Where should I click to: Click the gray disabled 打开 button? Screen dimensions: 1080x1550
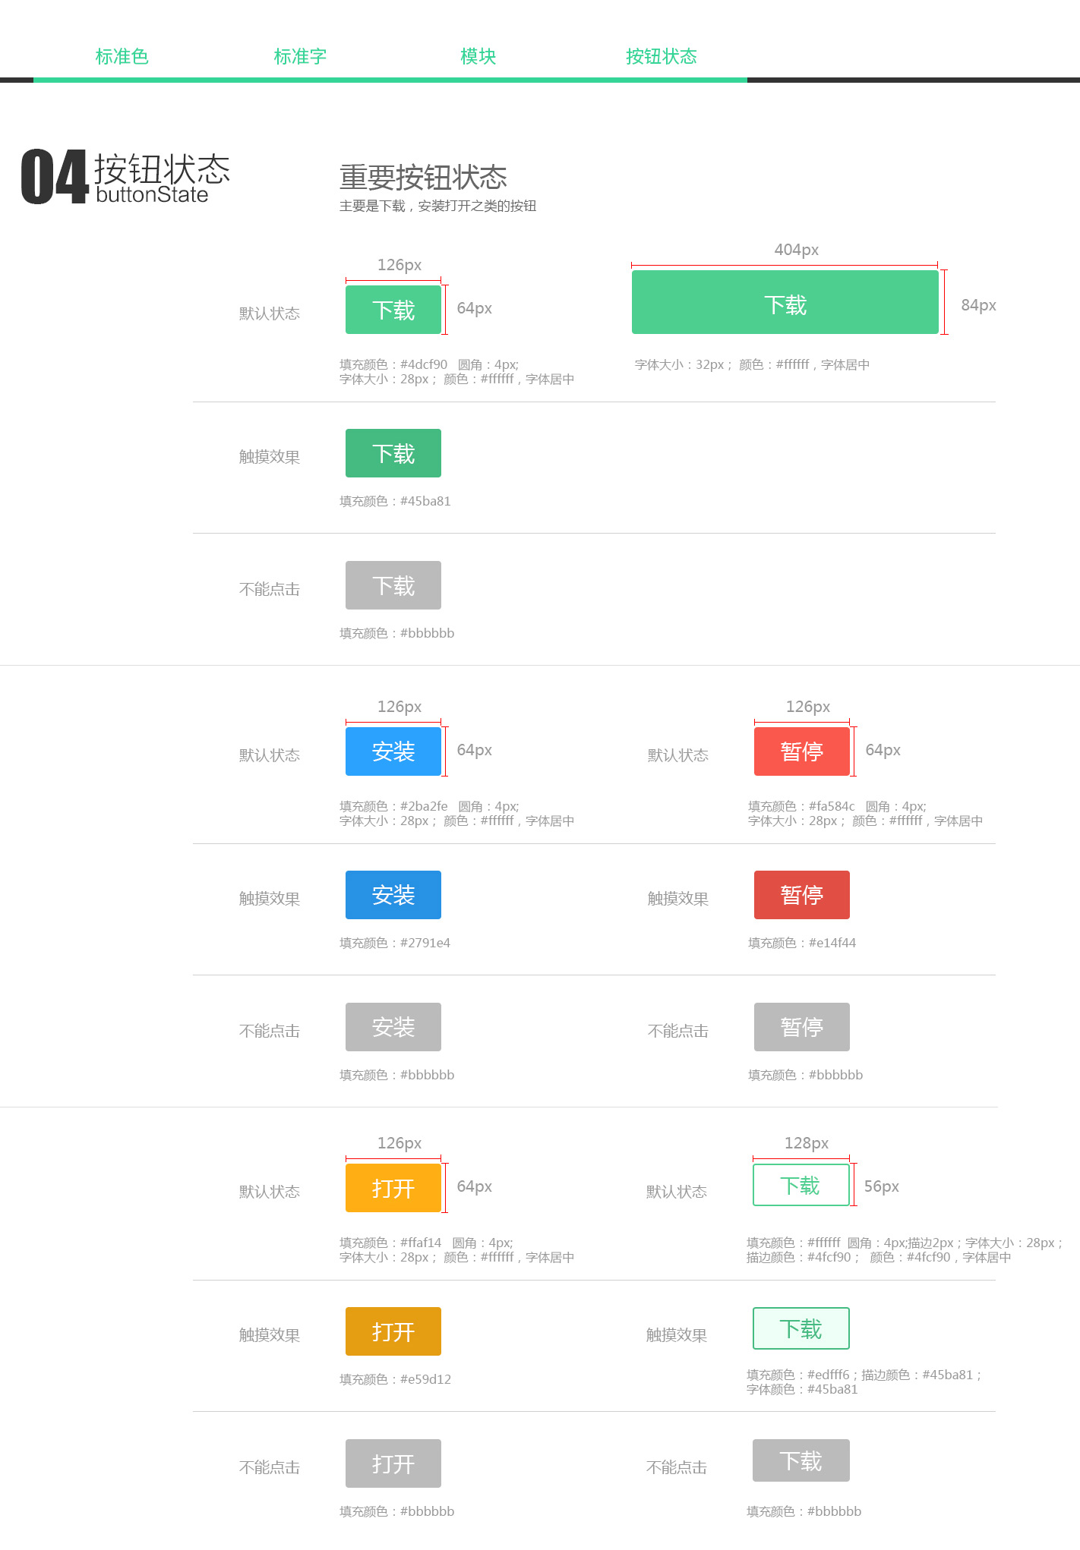click(x=393, y=1463)
